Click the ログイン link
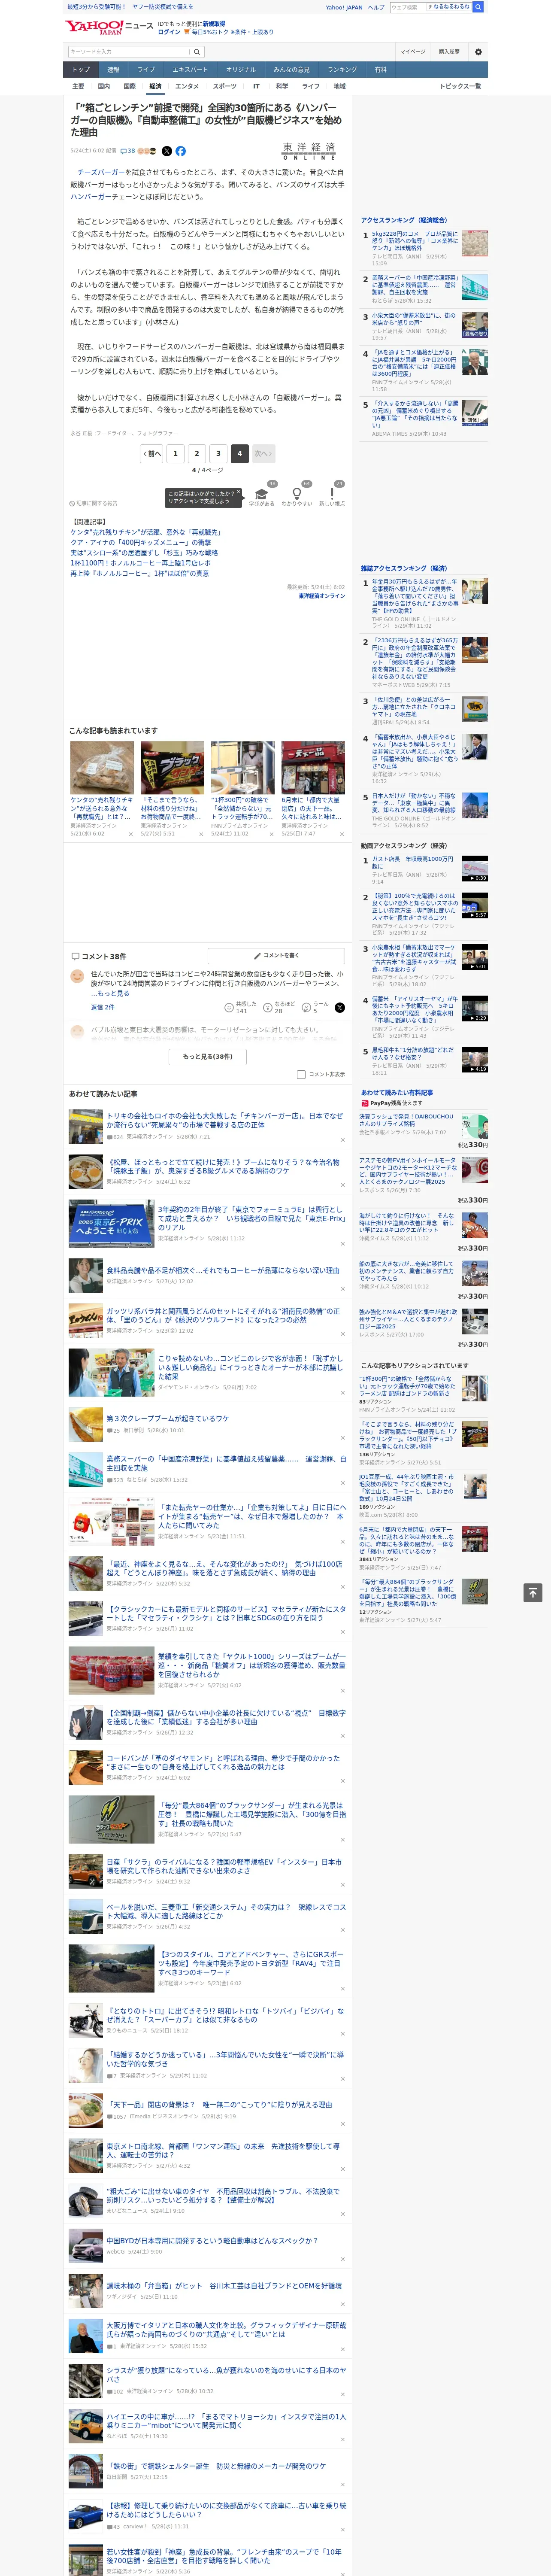This screenshot has width=551, height=2576. click(x=169, y=32)
